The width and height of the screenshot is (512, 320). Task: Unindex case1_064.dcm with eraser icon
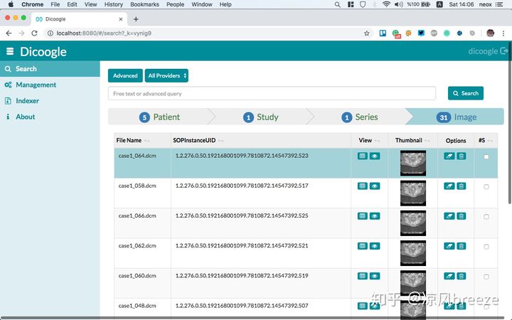[x=449, y=156]
